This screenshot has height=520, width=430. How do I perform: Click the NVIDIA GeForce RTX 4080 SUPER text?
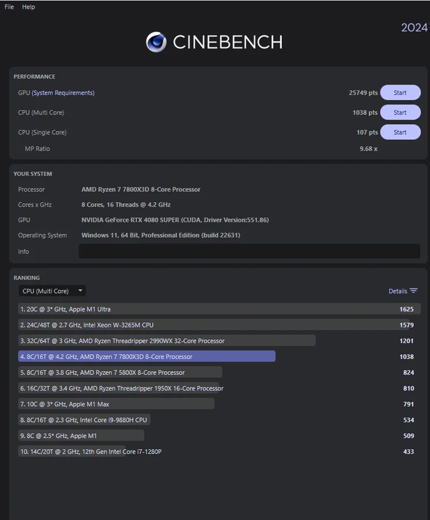pos(175,220)
